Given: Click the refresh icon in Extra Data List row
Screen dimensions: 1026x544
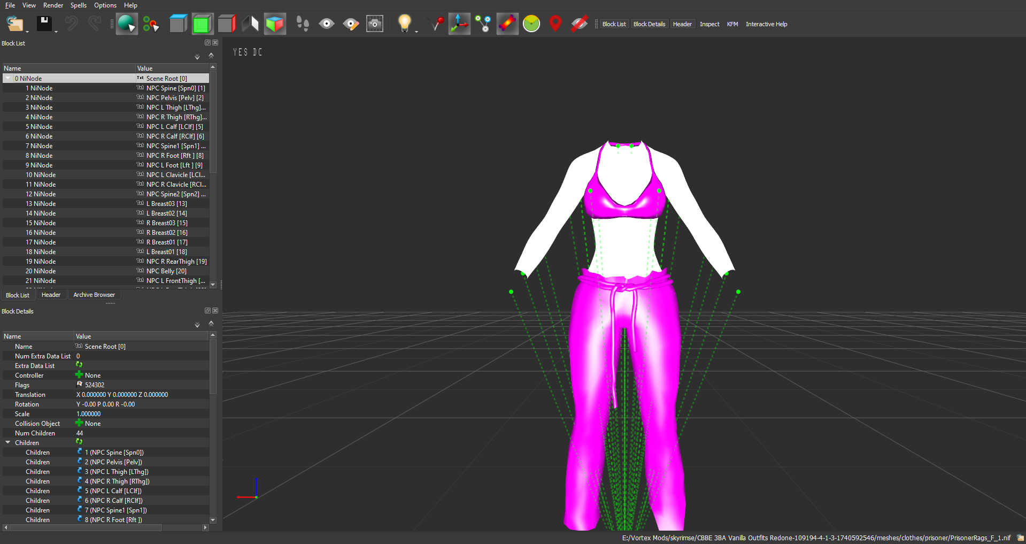Looking at the screenshot, I should tap(79, 365).
